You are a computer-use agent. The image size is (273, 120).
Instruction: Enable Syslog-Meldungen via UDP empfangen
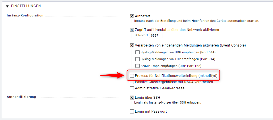138,52
